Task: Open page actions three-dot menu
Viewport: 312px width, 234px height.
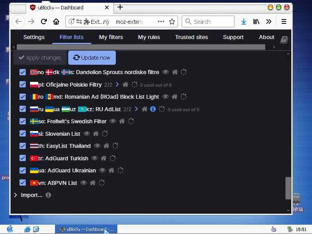Action: [x=161, y=21]
